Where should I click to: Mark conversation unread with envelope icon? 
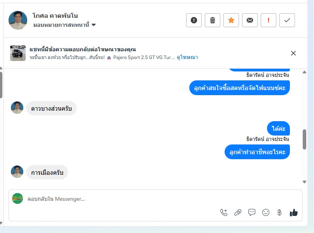pyautogui.click(x=250, y=20)
